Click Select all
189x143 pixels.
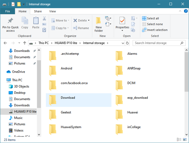tap(150, 18)
